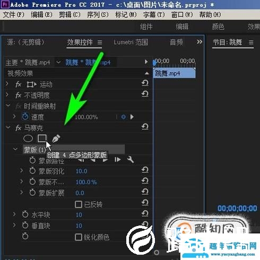Open mask tracking settings wrench
The width and height of the screenshot is (260, 260).
point(131,160)
